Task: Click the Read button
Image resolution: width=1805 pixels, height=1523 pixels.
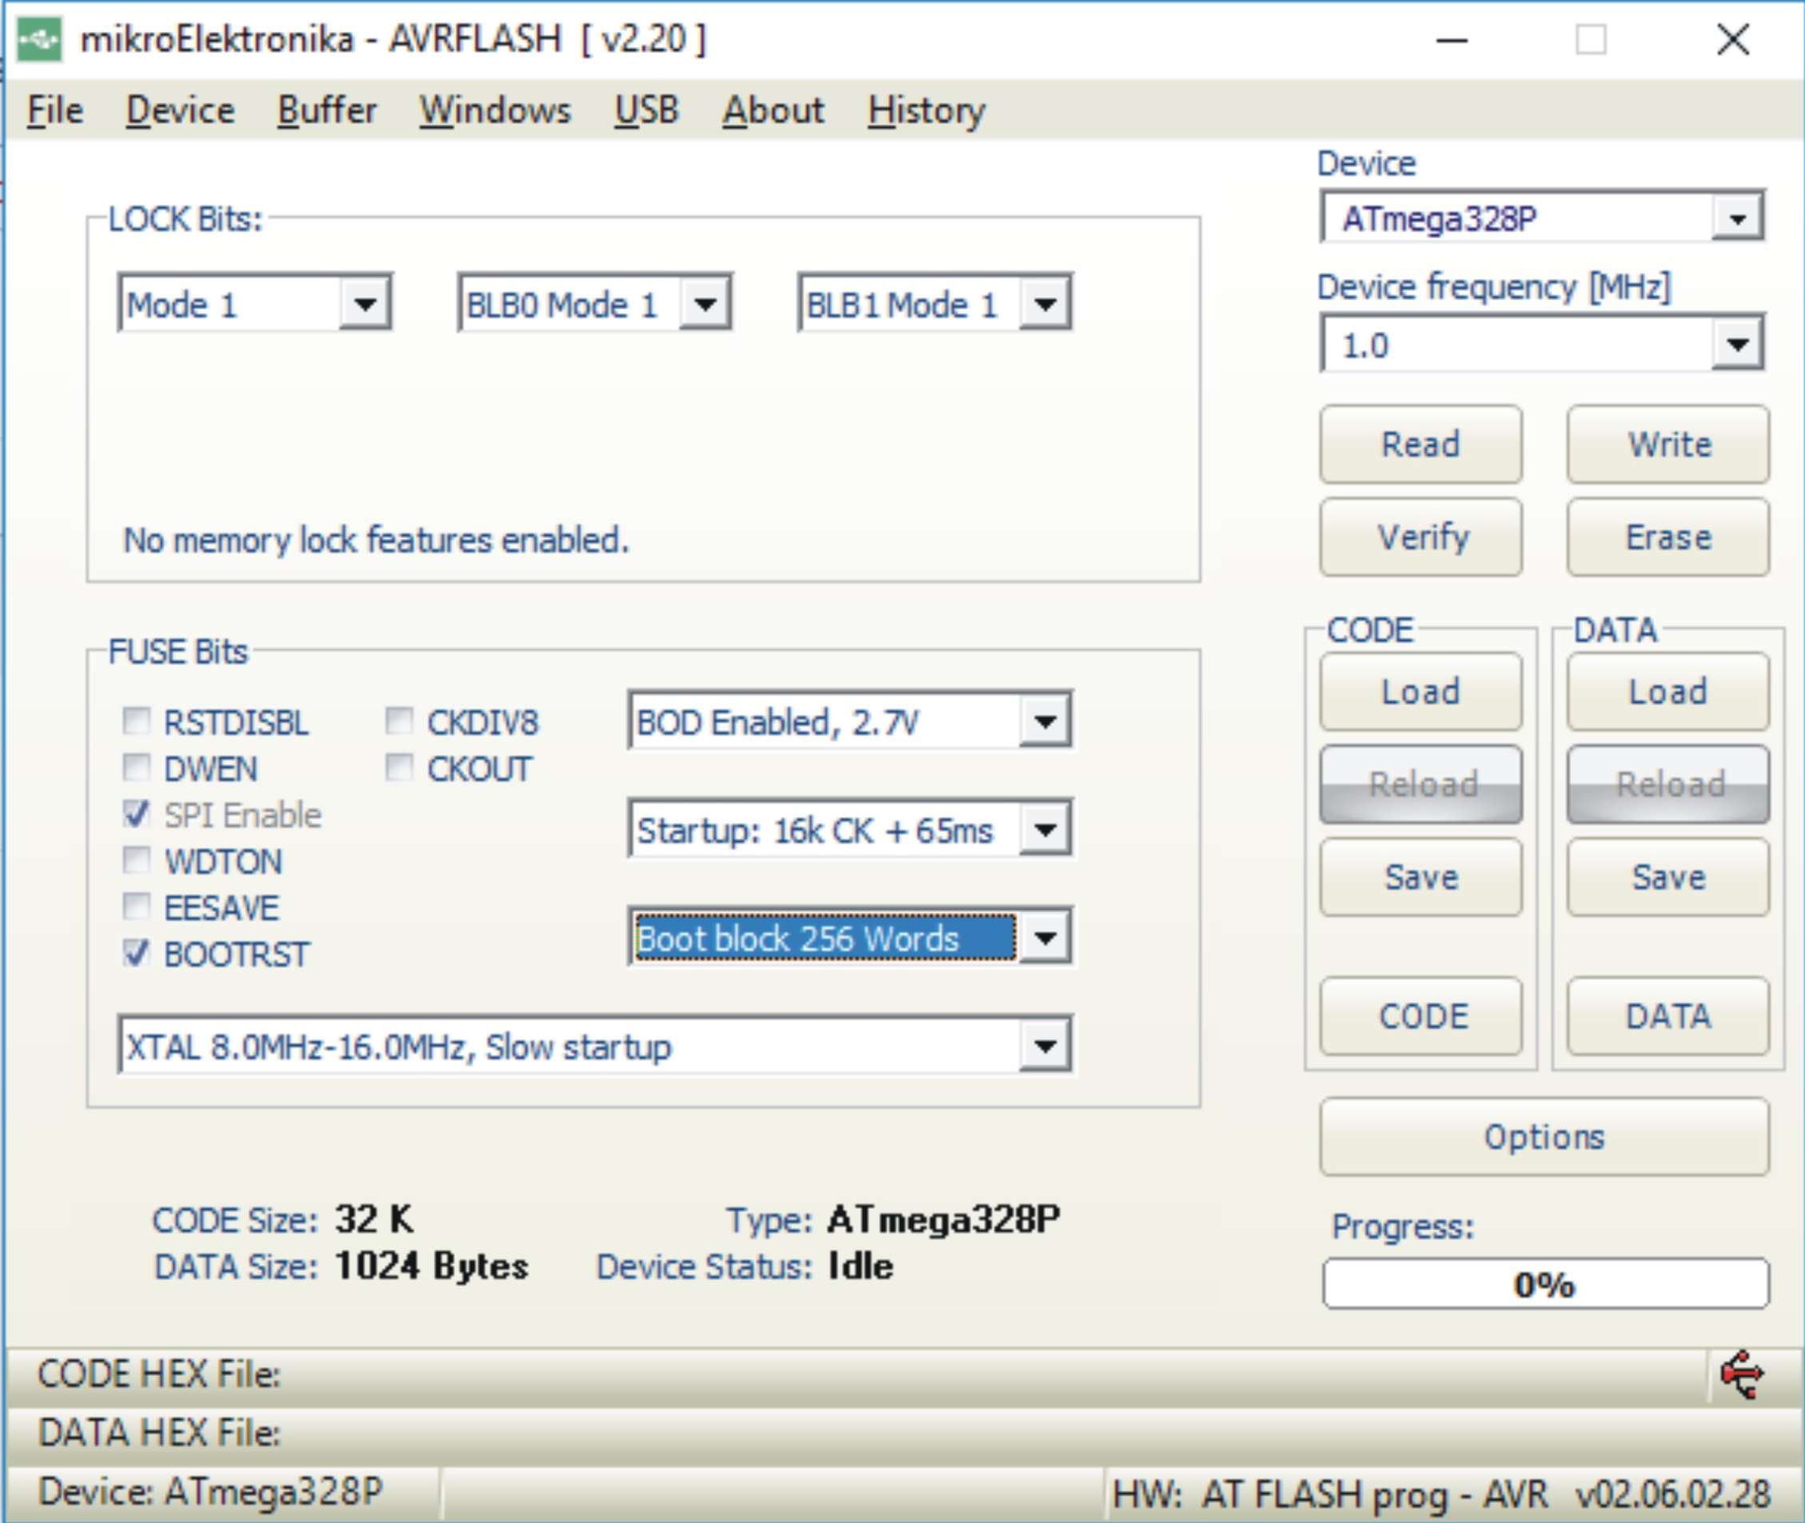Action: 1420,444
